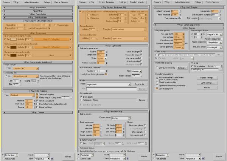This screenshot has height=161, width=227.
Task: Click the Noise threshold input field
Action: tap(175, 15)
